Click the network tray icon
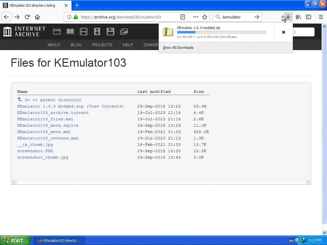 pos(303,240)
